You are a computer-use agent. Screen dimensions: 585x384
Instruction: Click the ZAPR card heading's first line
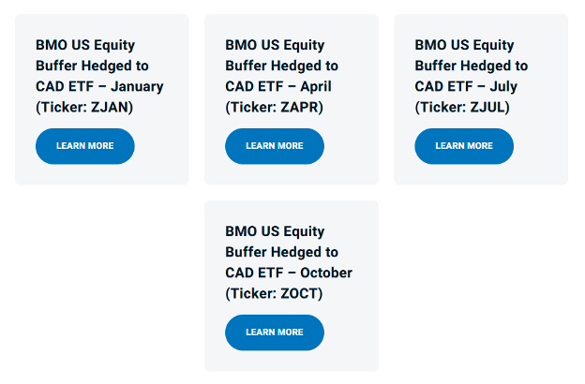[x=275, y=45]
